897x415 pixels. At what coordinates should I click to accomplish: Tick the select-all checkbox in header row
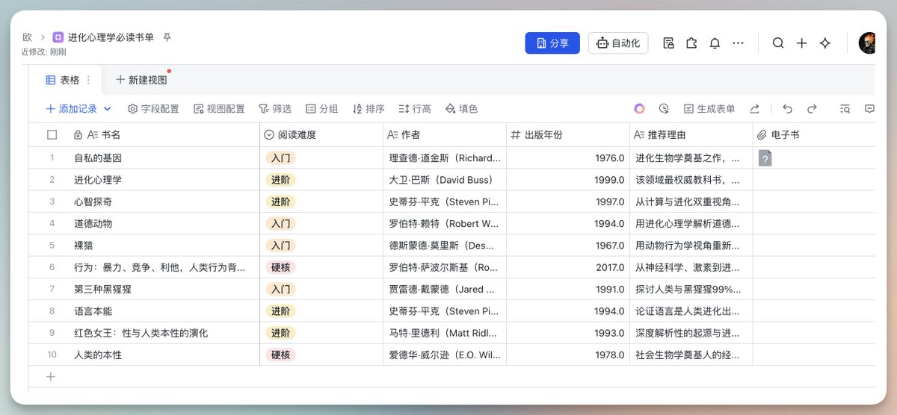coord(52,135)
